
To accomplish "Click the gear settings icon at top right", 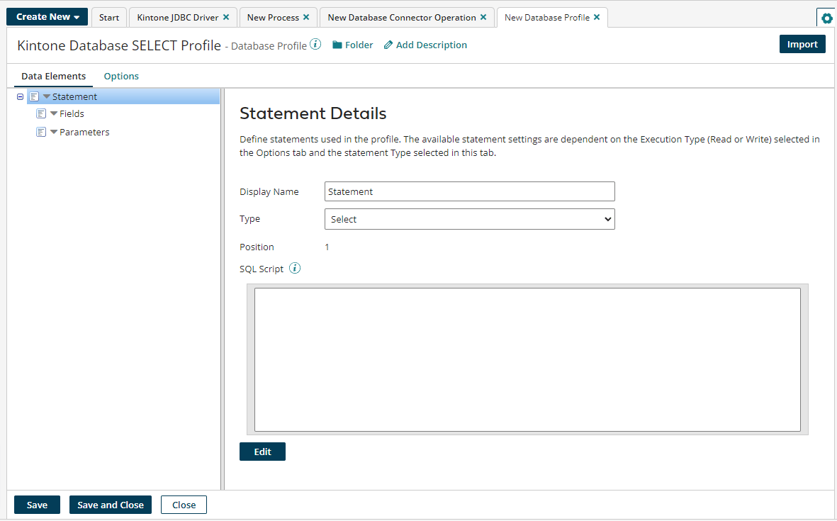I will 826,18.
